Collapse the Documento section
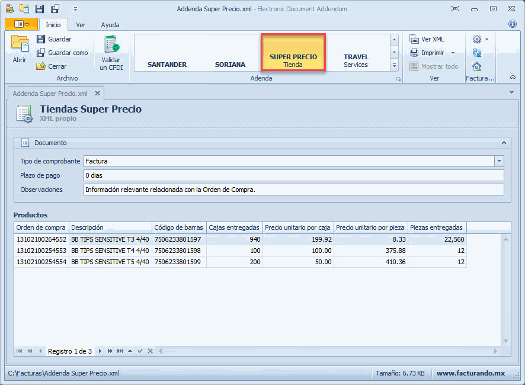This screenshot has width=525, height=385. pos(504,143)
